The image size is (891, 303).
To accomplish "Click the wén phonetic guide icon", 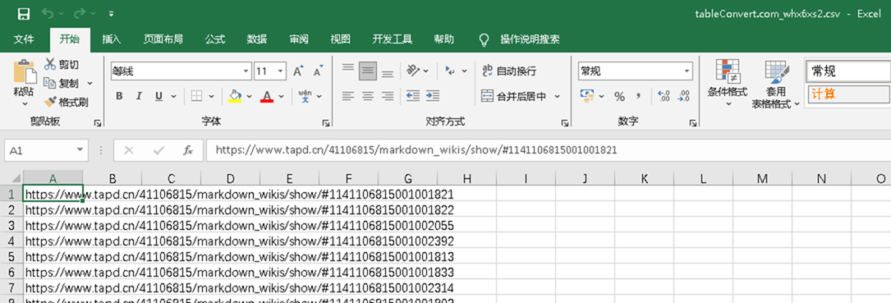I will point(305,96).
